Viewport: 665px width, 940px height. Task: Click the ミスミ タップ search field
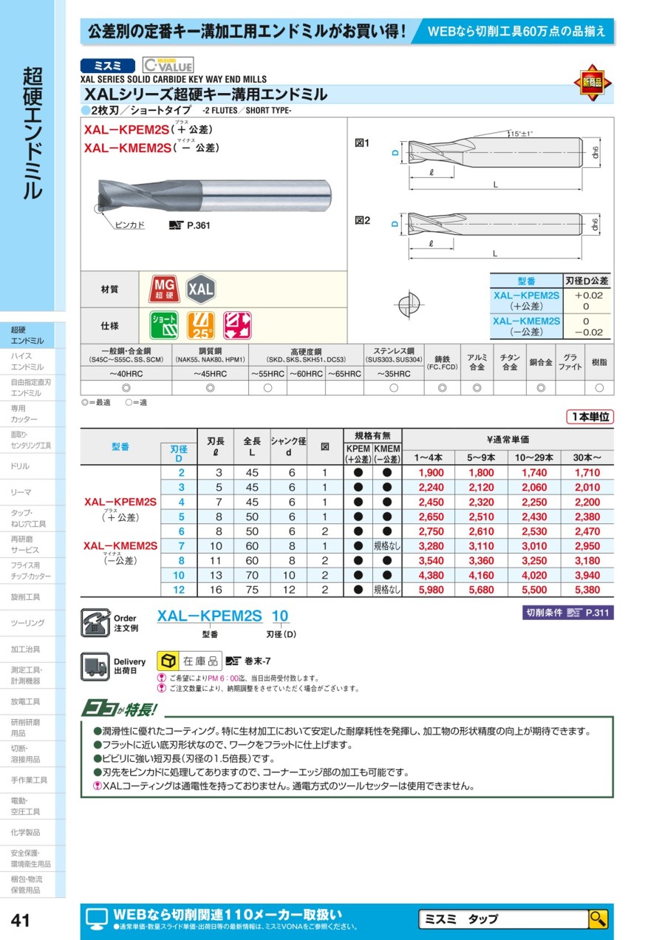pos(502,919)
